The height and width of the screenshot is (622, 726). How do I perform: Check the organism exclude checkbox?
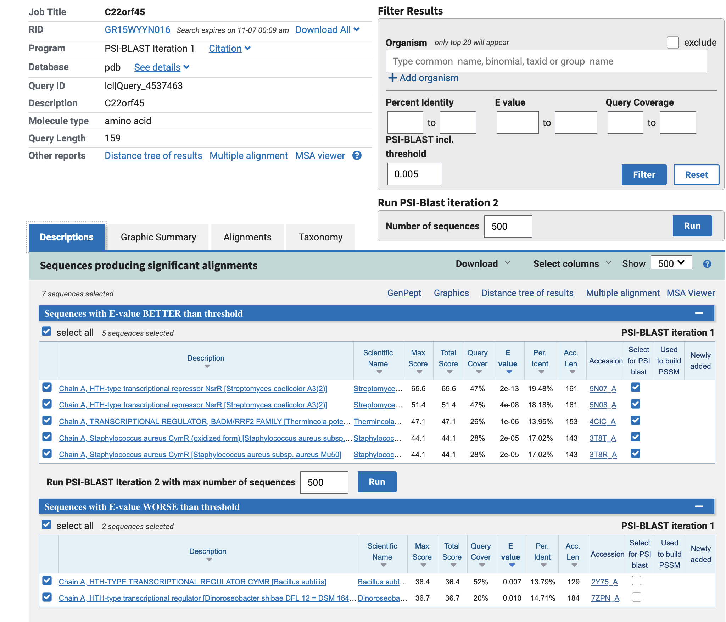(672, 43)
